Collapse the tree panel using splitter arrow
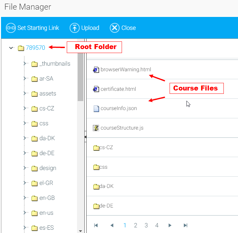Screen dimensions: 238x233 point(85,137)
